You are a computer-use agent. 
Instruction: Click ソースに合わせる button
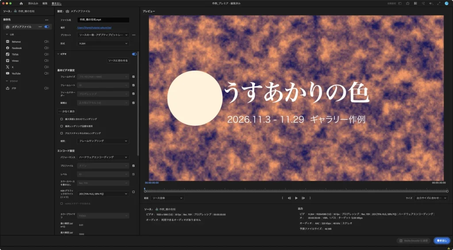[x=118, y=61]
